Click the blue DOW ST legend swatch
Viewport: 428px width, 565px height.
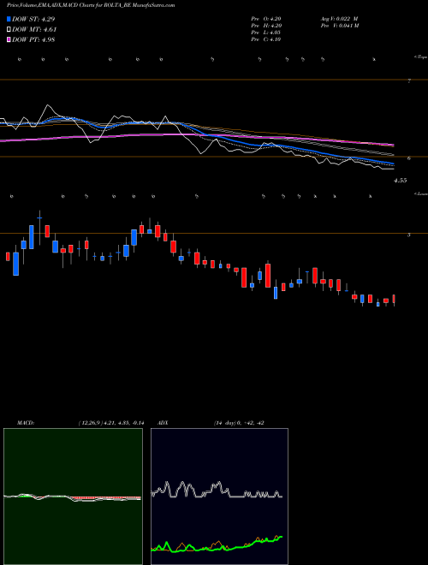pos(9,19)
